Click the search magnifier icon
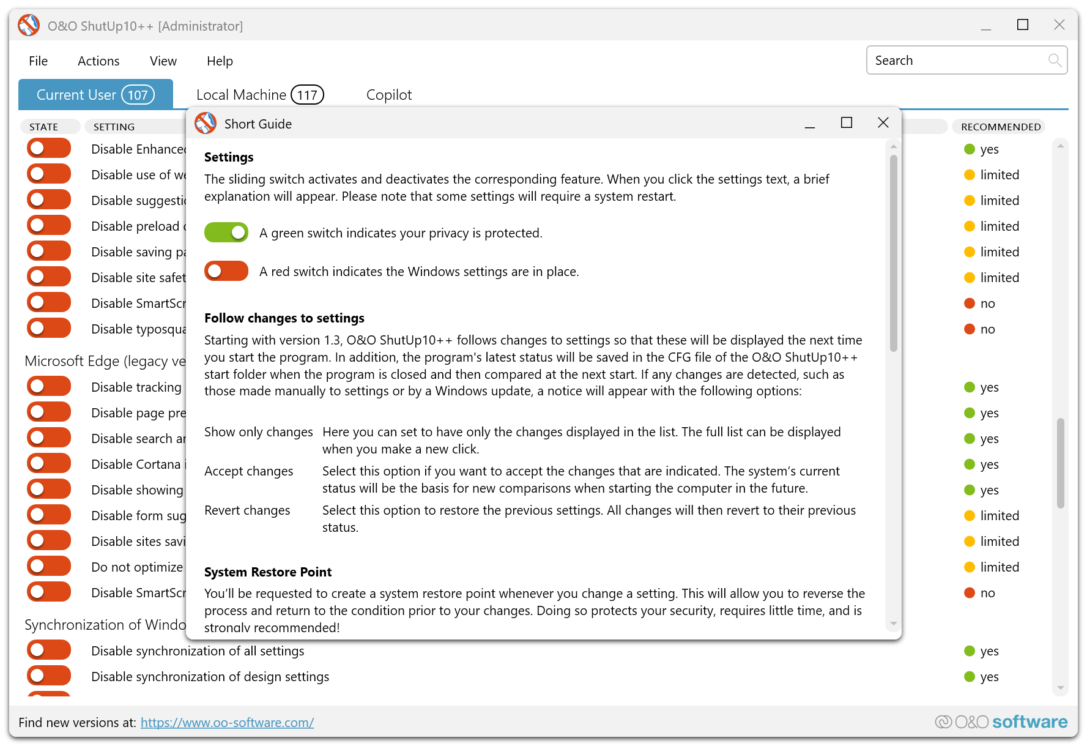The height and width of the screenshot is (746, 1087). click(x=1054, y=60)
